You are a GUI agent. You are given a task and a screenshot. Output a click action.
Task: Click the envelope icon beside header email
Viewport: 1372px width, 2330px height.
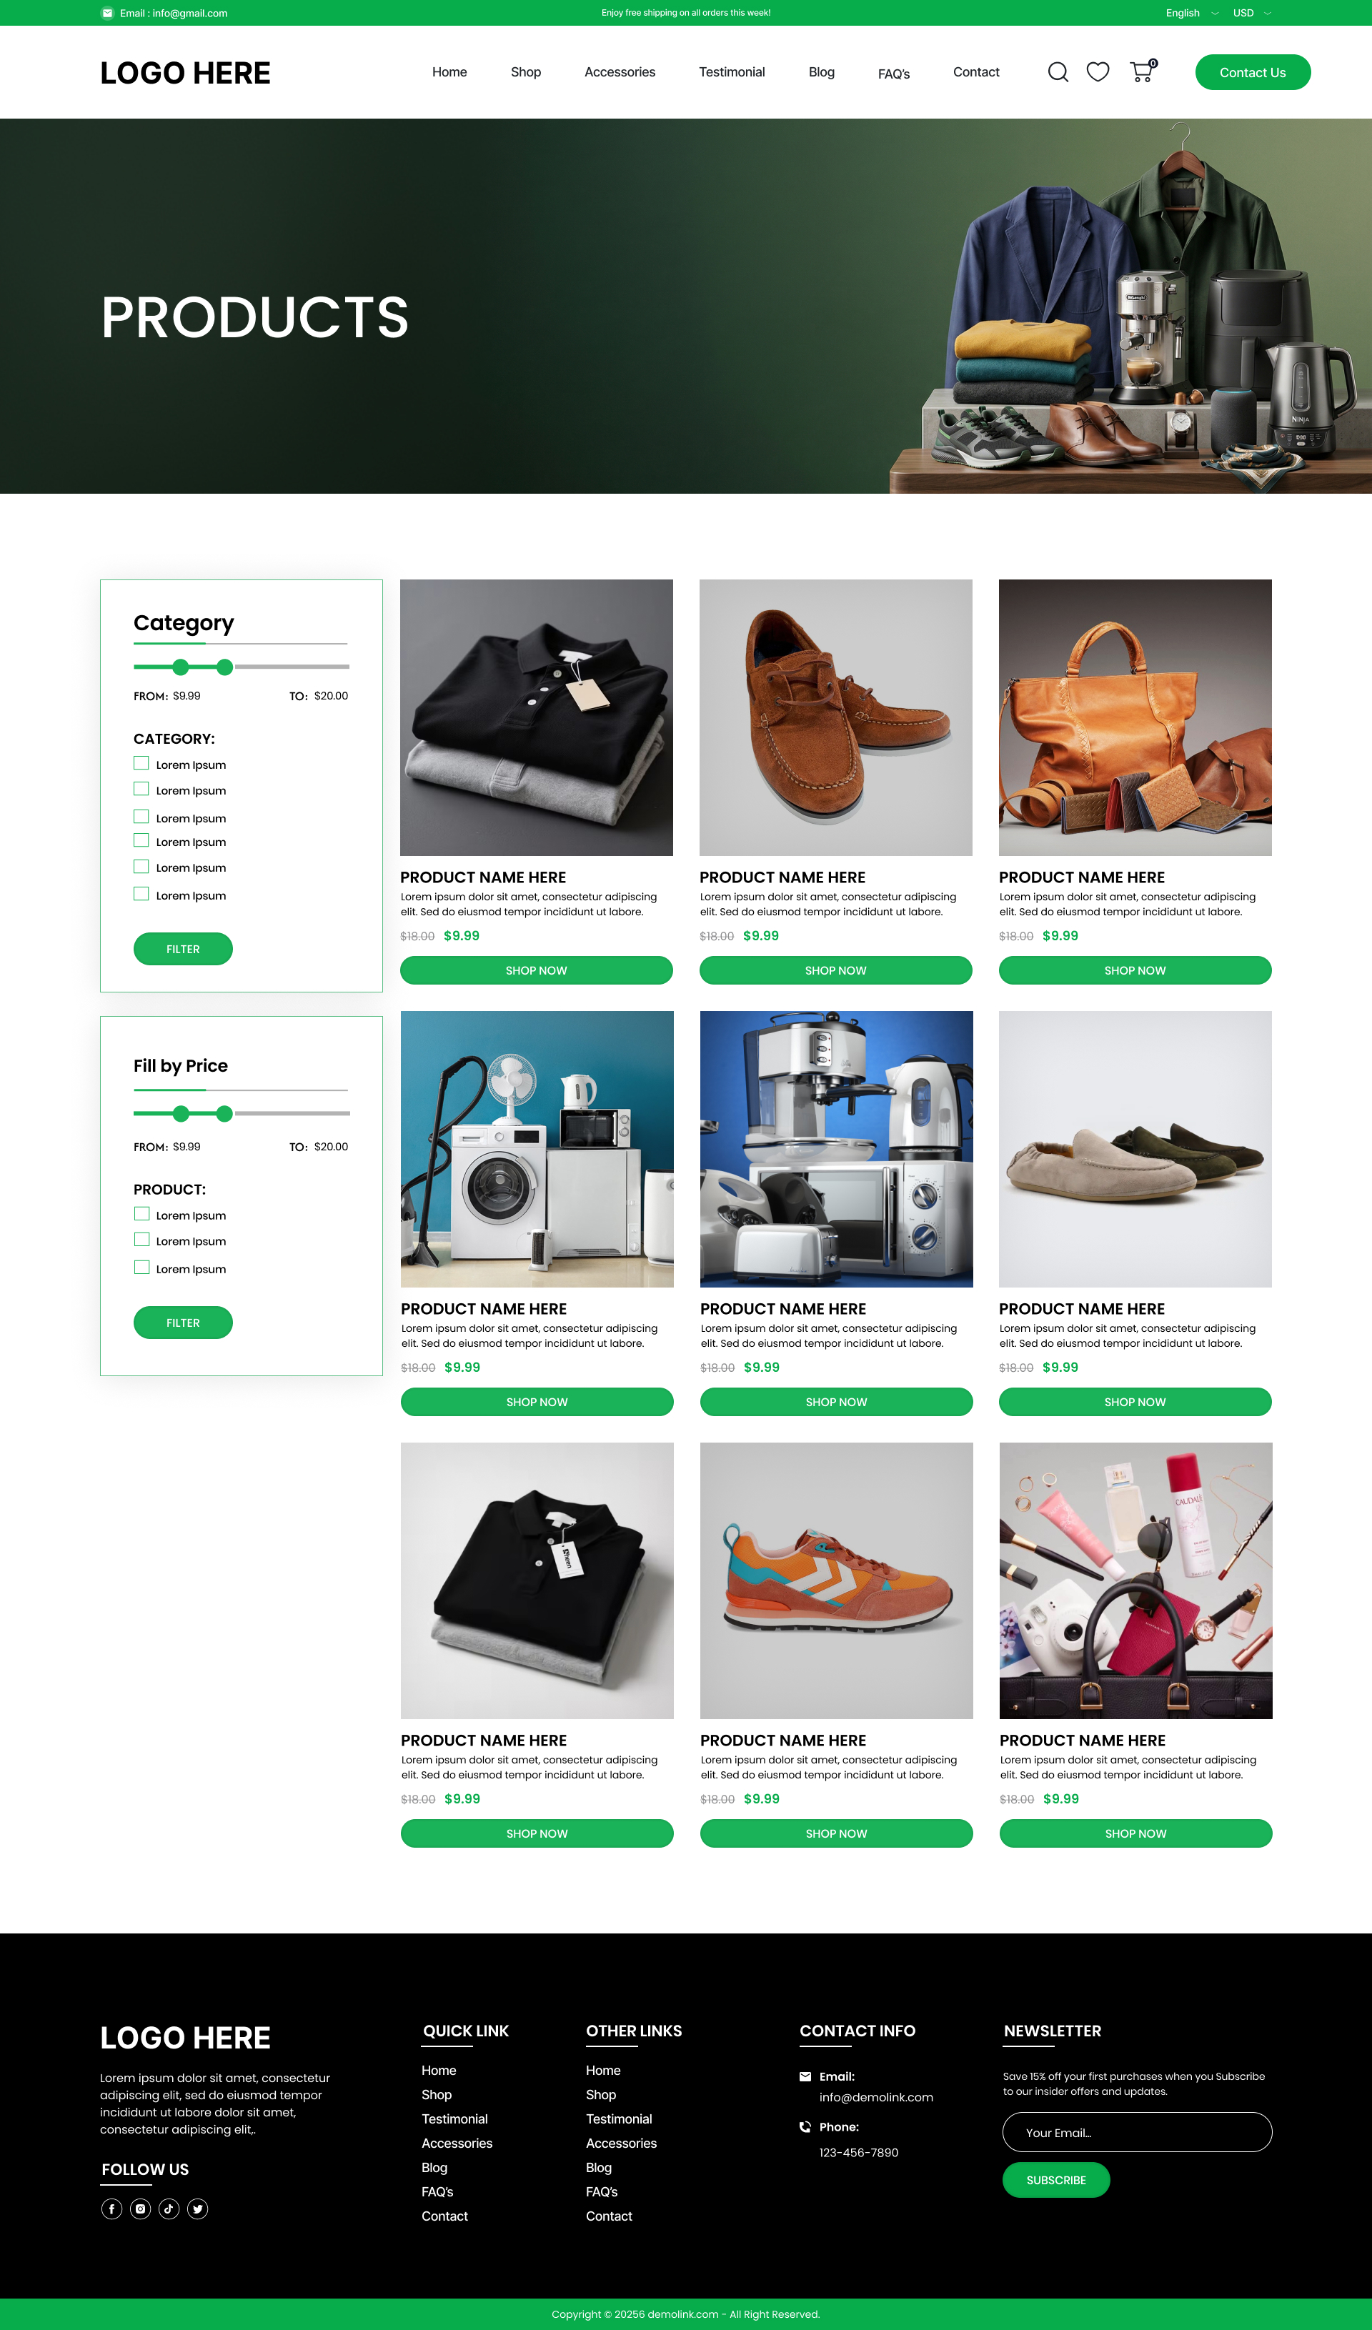coord(107,13)
